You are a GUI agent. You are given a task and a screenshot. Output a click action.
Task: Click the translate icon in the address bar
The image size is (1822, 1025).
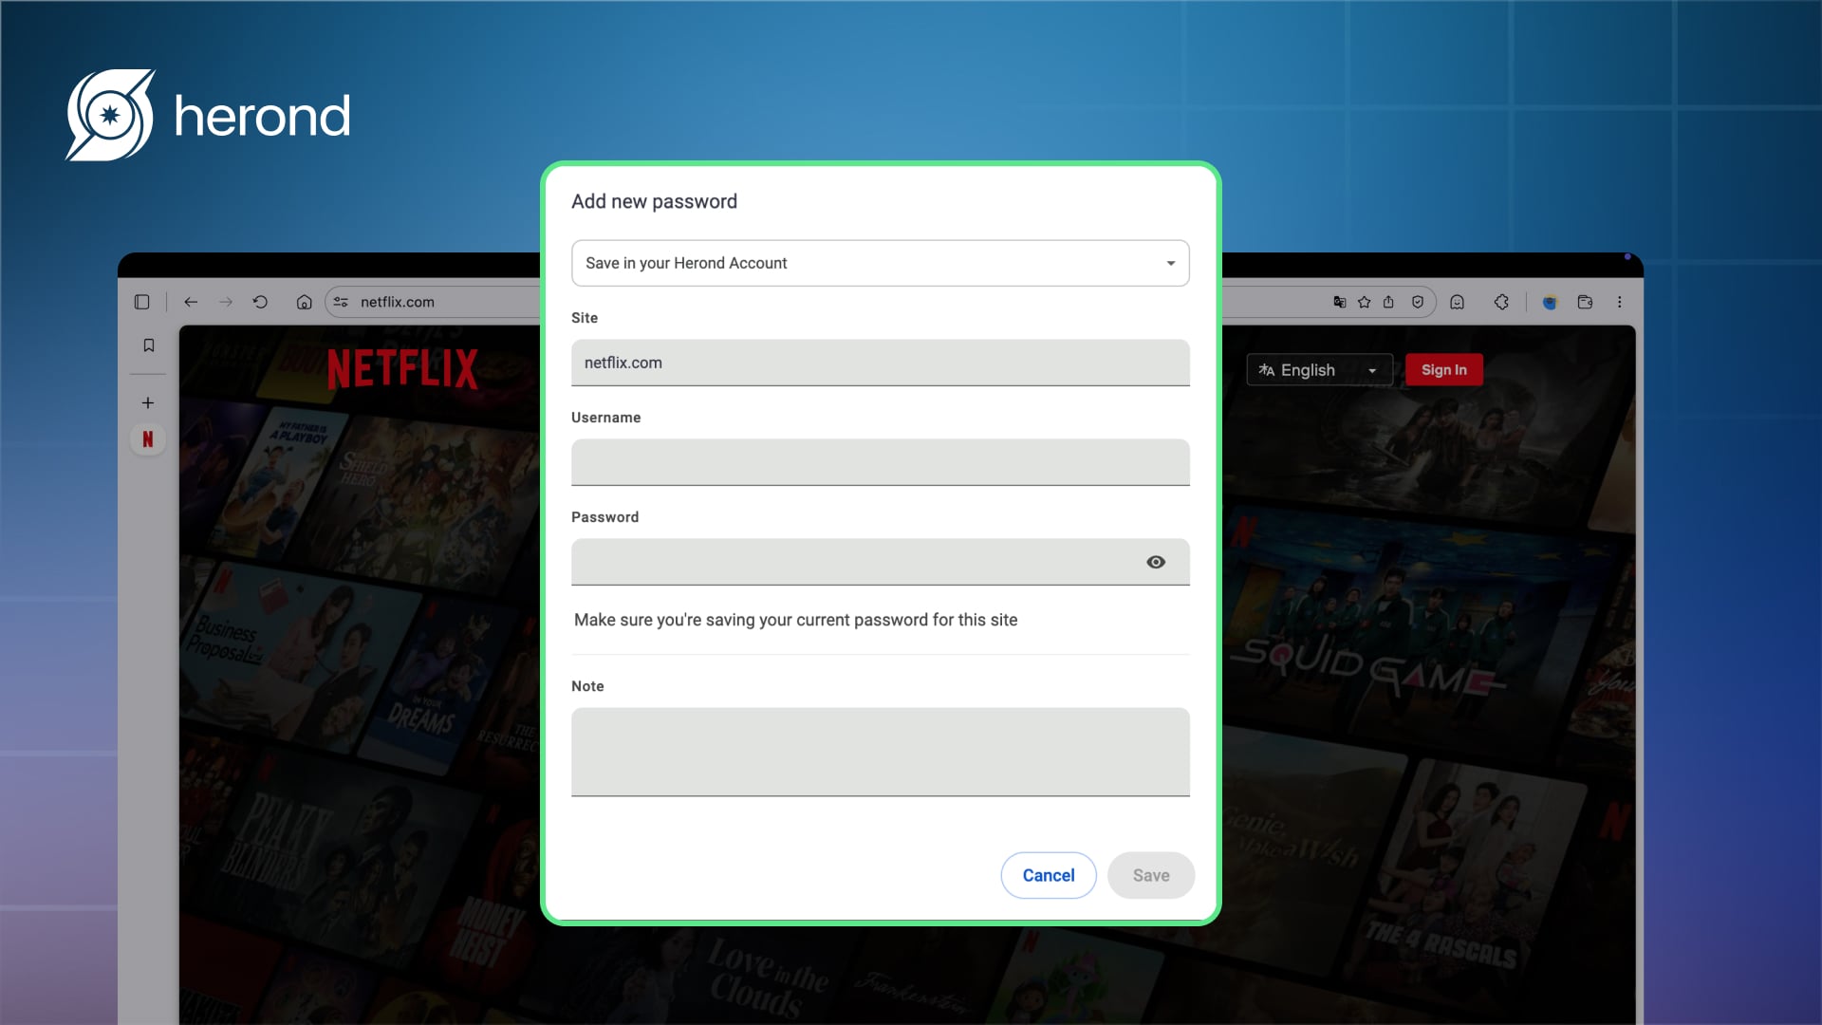pos(1339,302)
